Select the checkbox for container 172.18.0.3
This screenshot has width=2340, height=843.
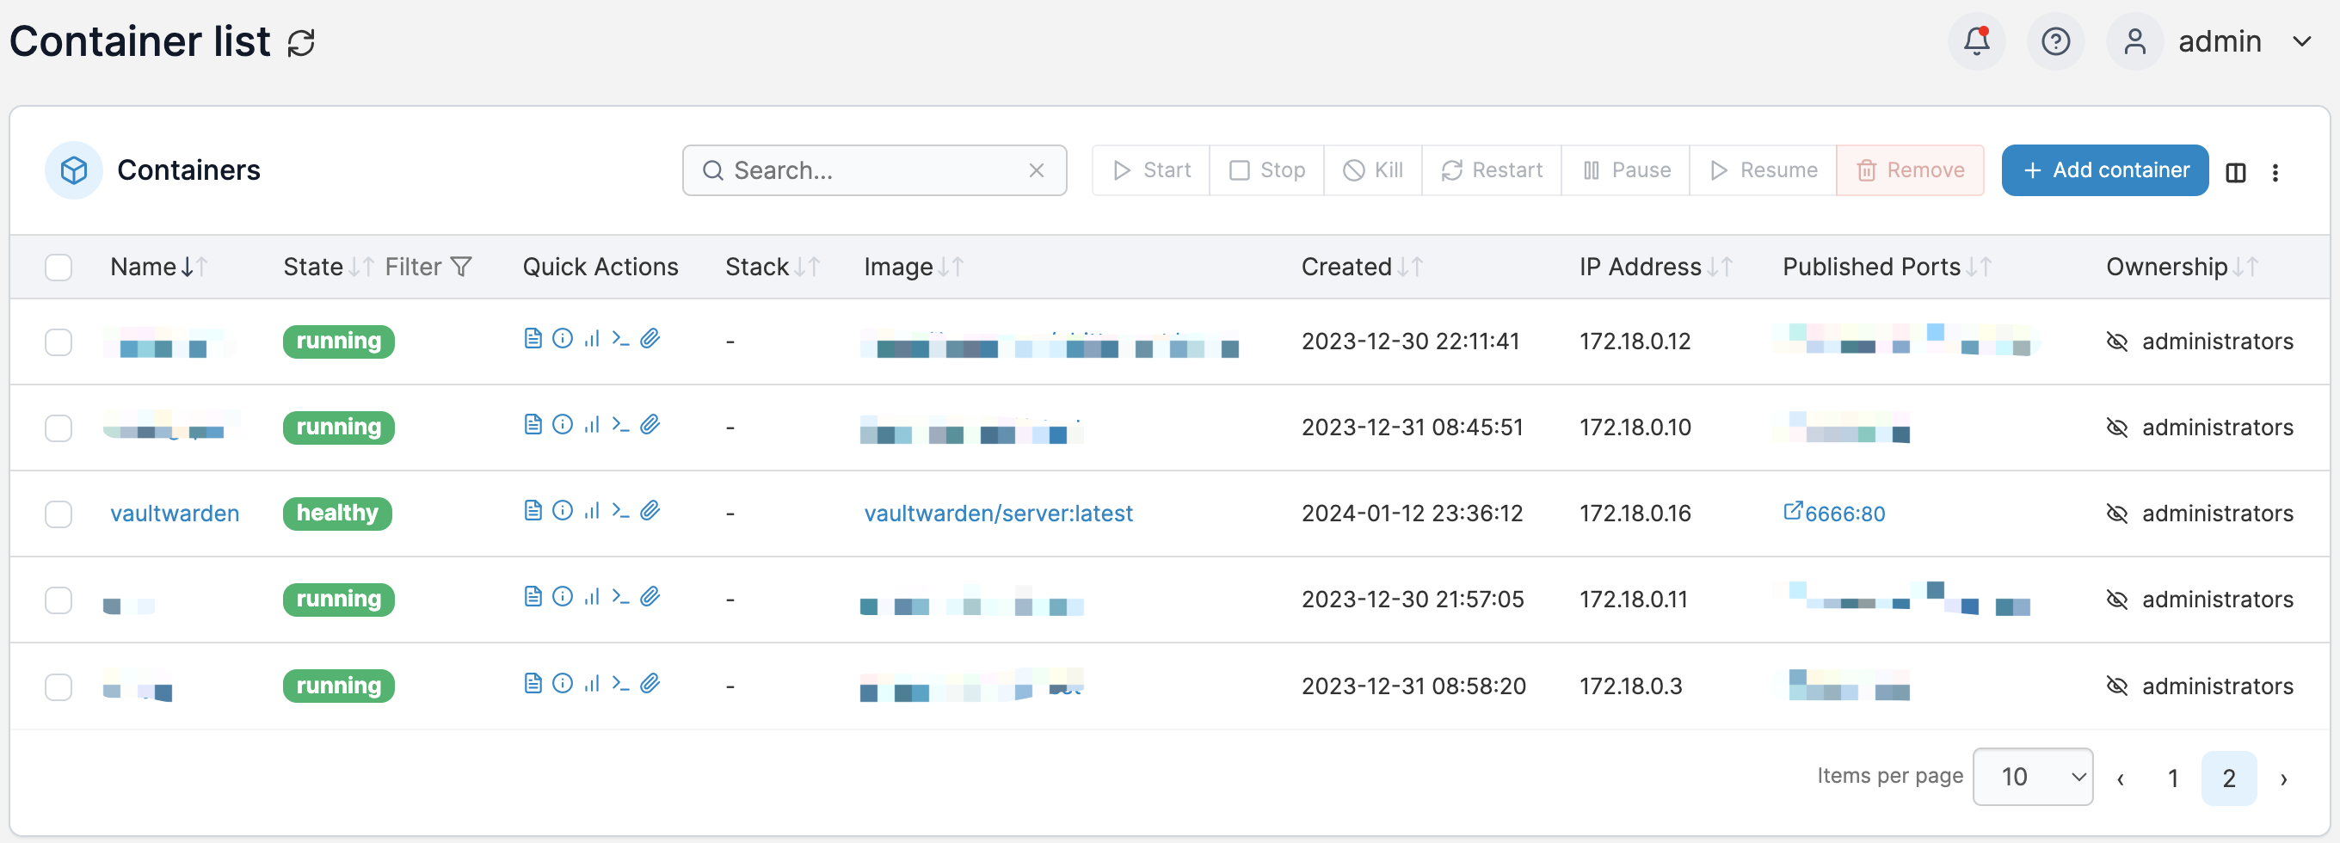59,686
